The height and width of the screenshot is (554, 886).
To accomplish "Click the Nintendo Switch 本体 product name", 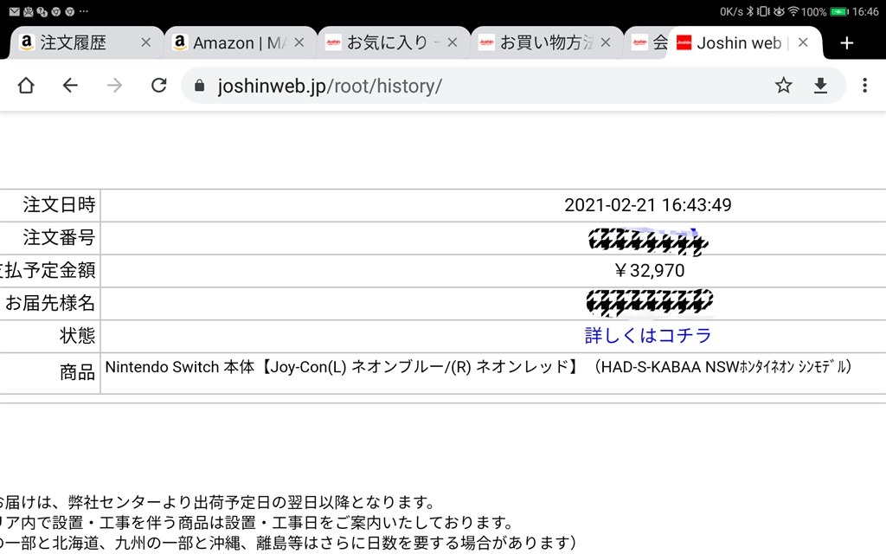I will point(478,367).
